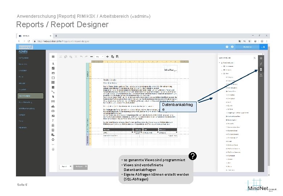Close the second gray report tab
Screen dimensions: 283x196
pos(86,166)
